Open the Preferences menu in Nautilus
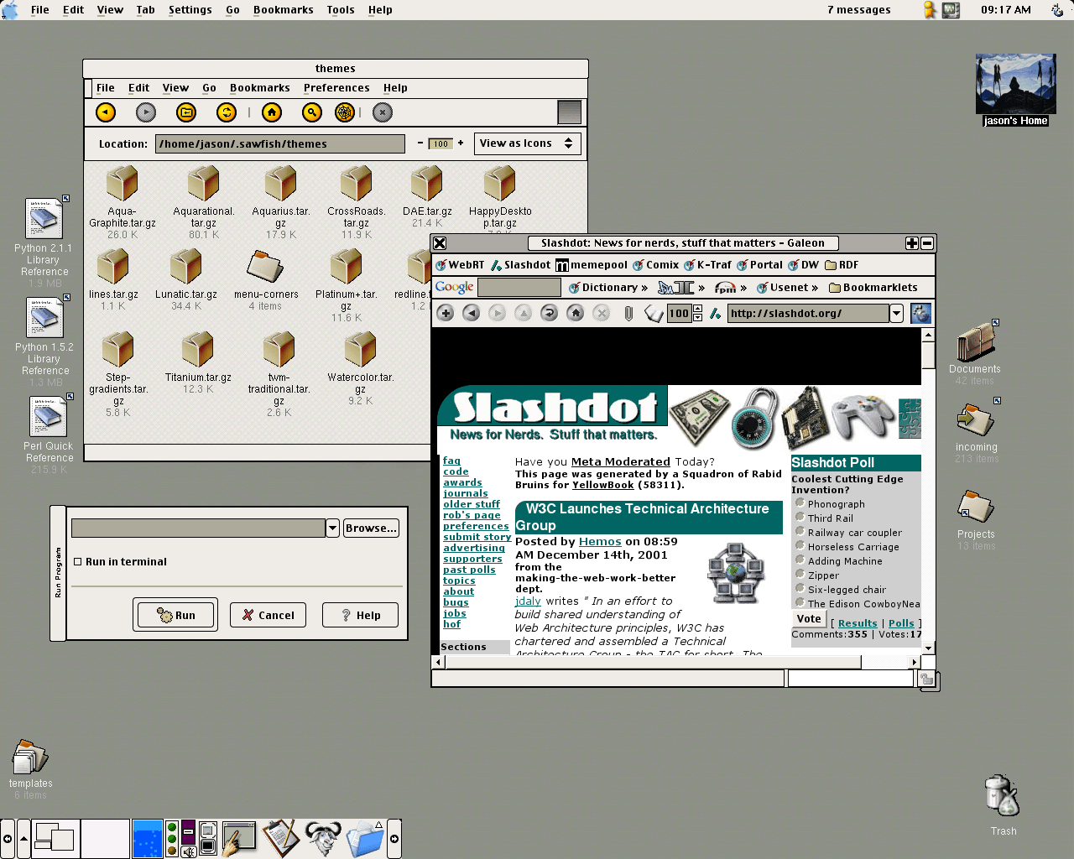Viewport: 1074px width, 859px height. click(336, 88)
